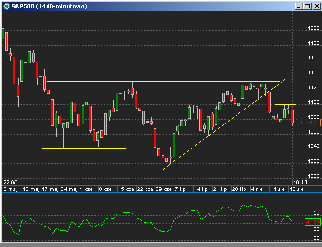Image resolution: width=322 pixels, height=247 pixels.
Task: Click the 1040 price axis label
Action: click(314, 146)
